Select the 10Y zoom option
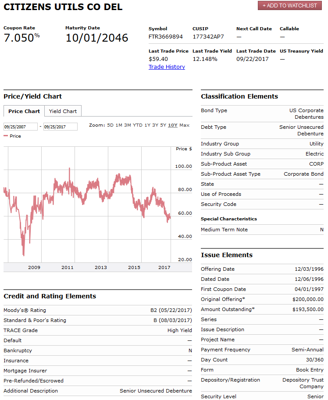Screen dimensions: 328x400 [173, 125]
